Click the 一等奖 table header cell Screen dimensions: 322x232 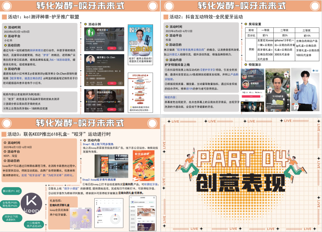pos(266,30)
